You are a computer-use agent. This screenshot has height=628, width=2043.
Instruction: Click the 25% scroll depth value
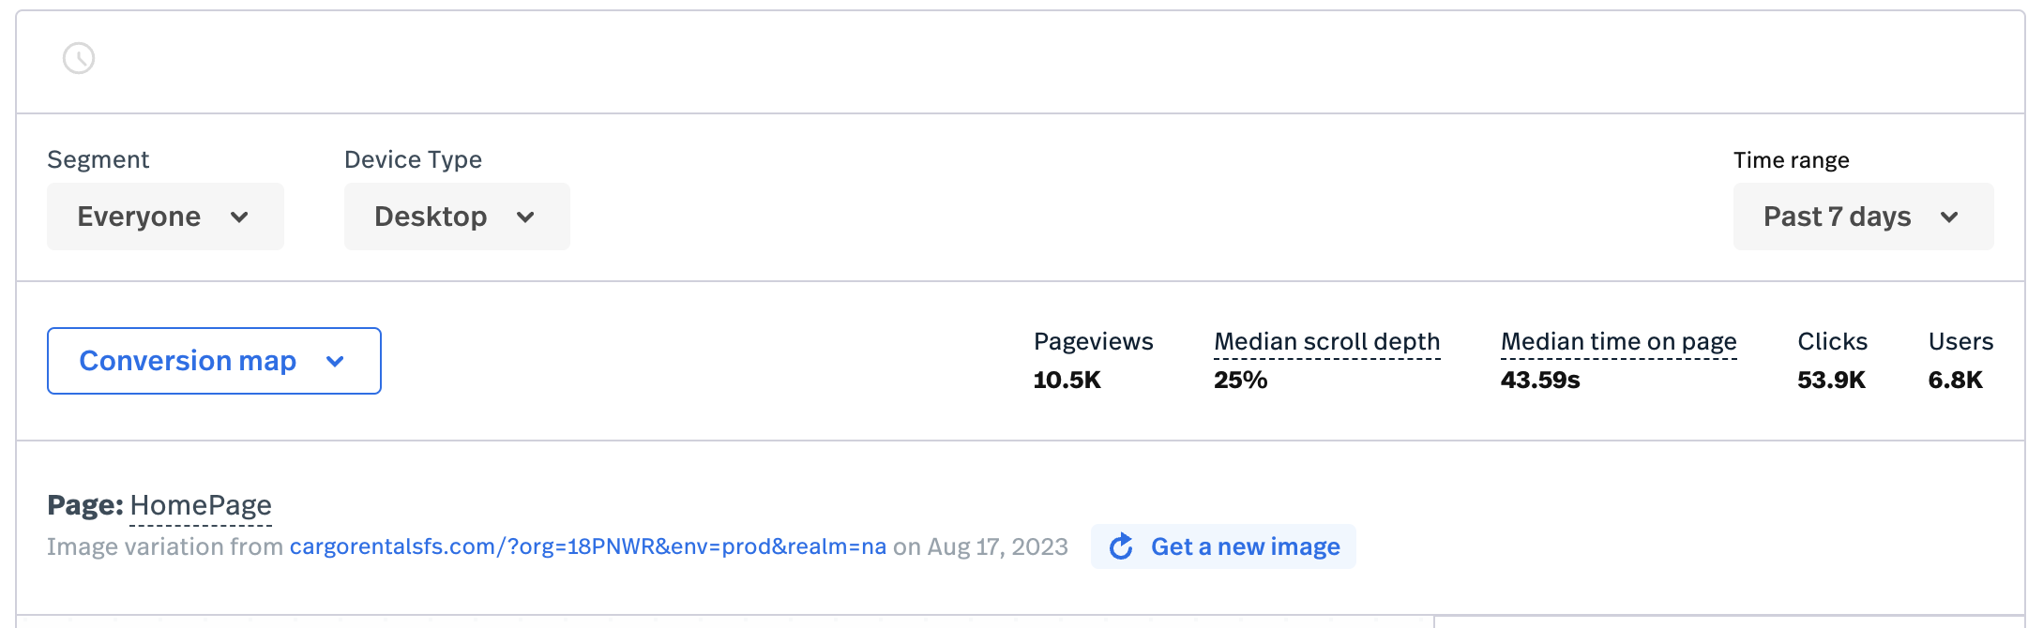point(1238,381)
